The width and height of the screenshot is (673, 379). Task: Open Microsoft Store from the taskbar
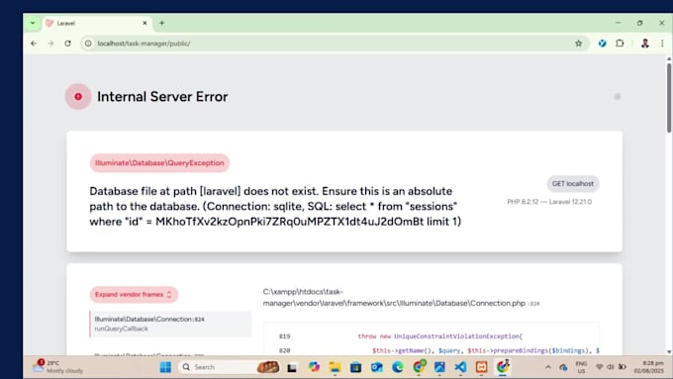[x=356, y=367]
